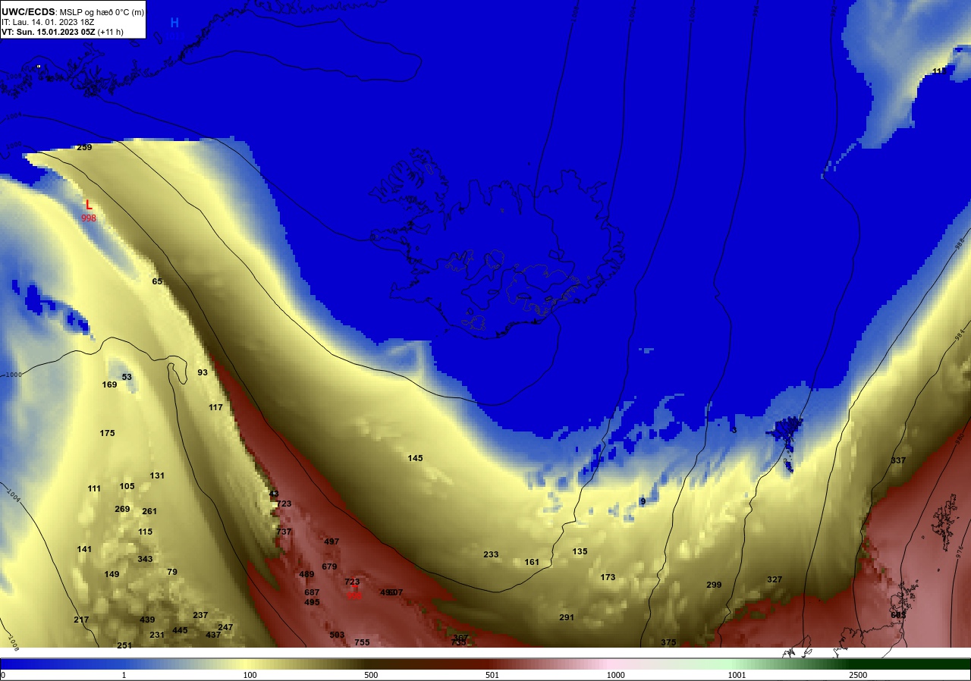Click the map value 687
This screenshot has width=971, height=681.
[312, 592]
